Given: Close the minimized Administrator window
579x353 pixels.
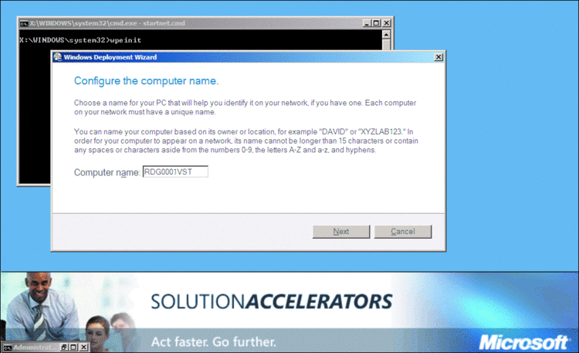Looking at the screenshot, I should [84, 347].
